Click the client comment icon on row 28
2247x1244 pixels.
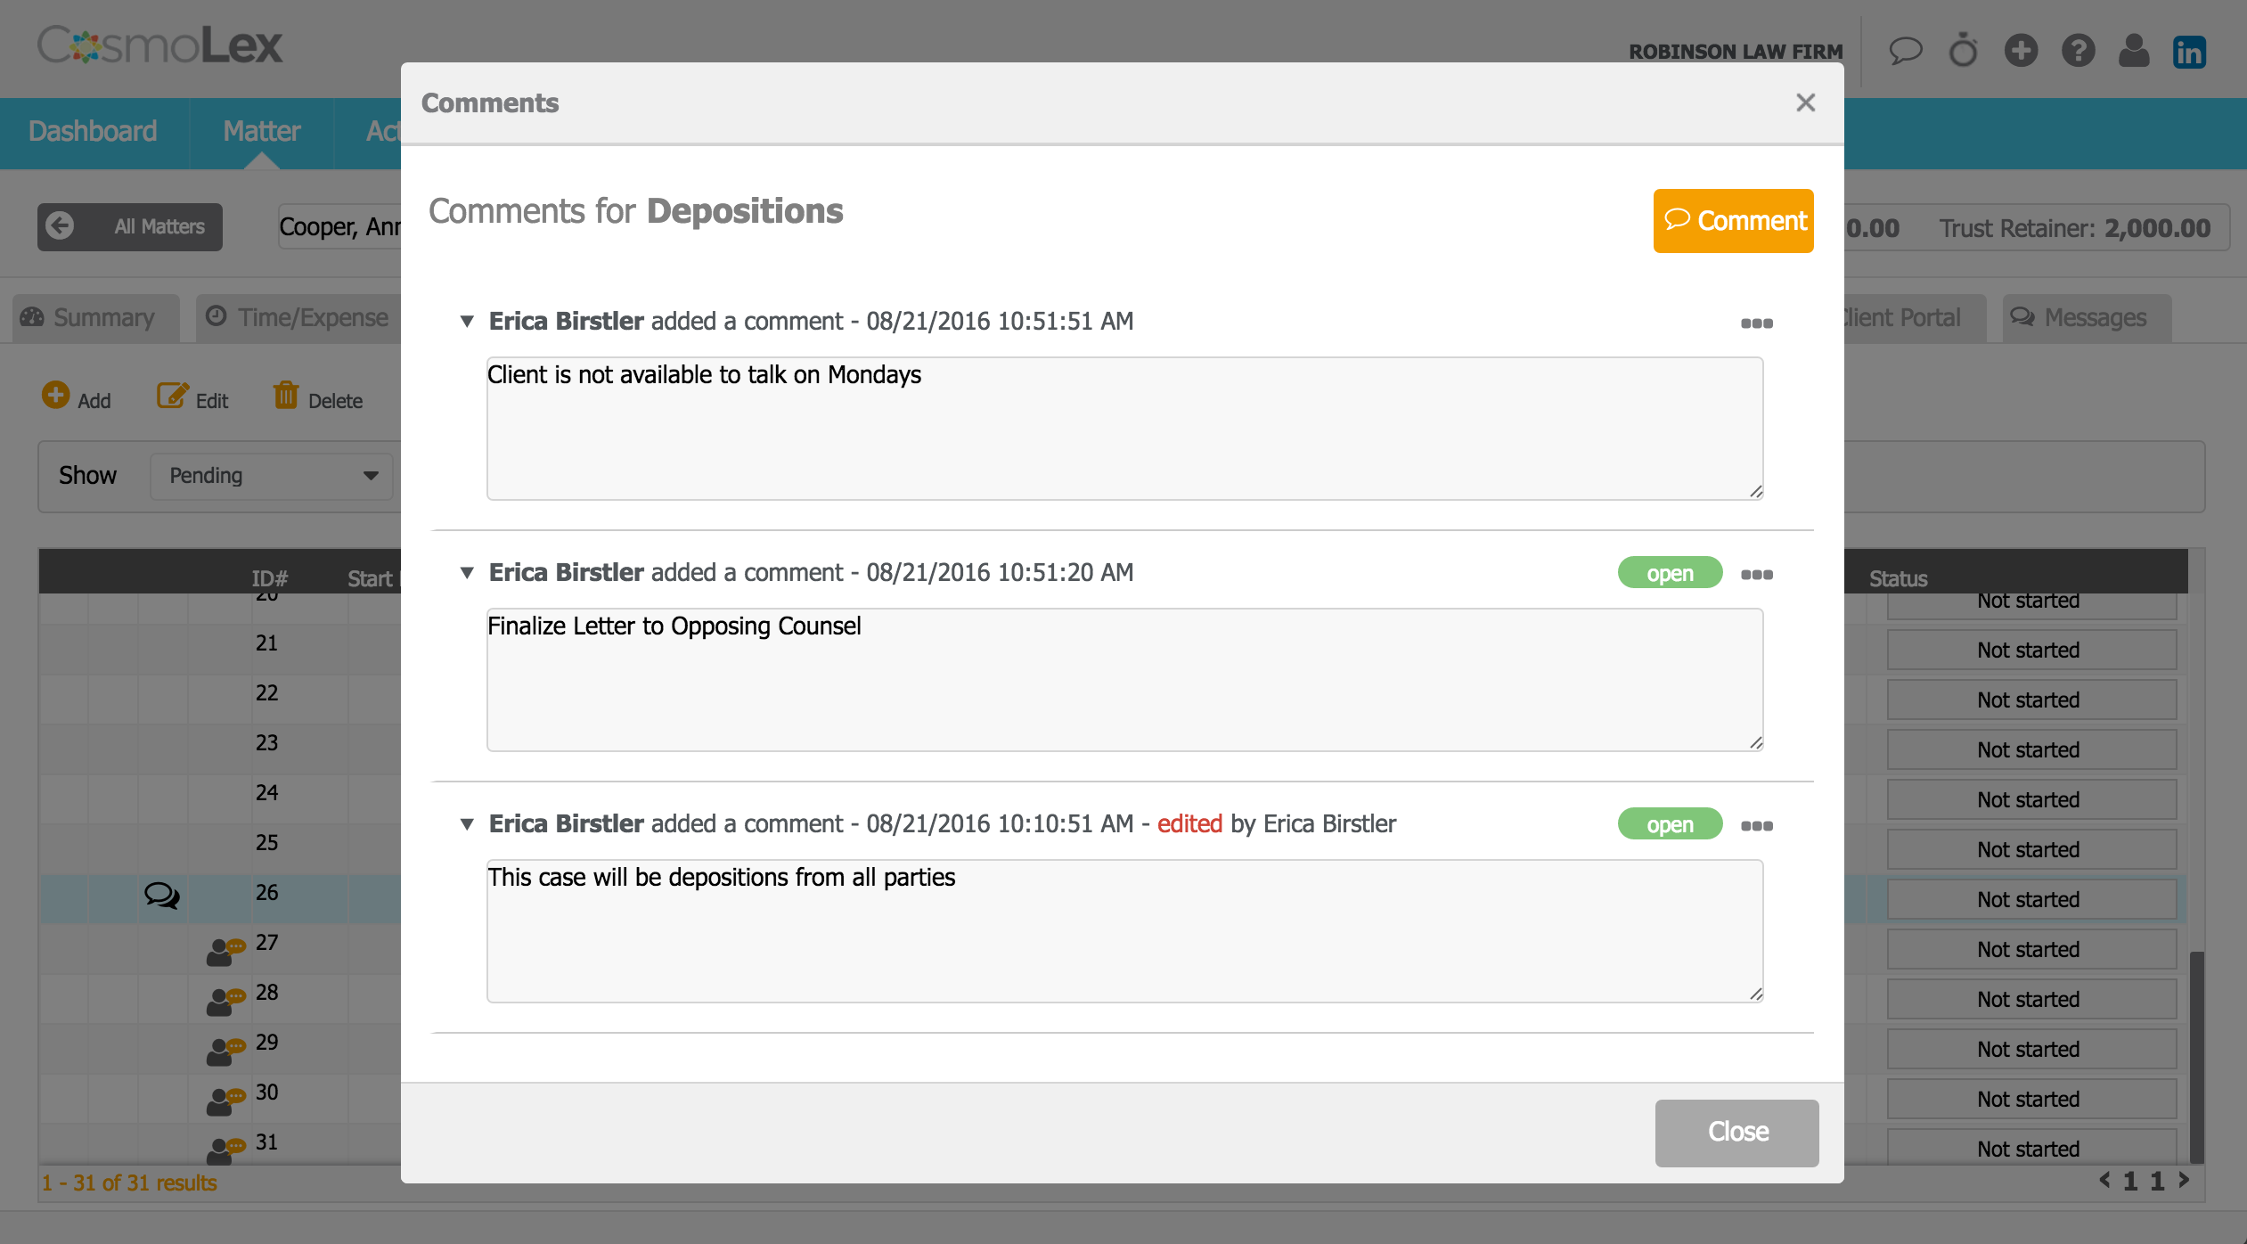(225, 1000)
